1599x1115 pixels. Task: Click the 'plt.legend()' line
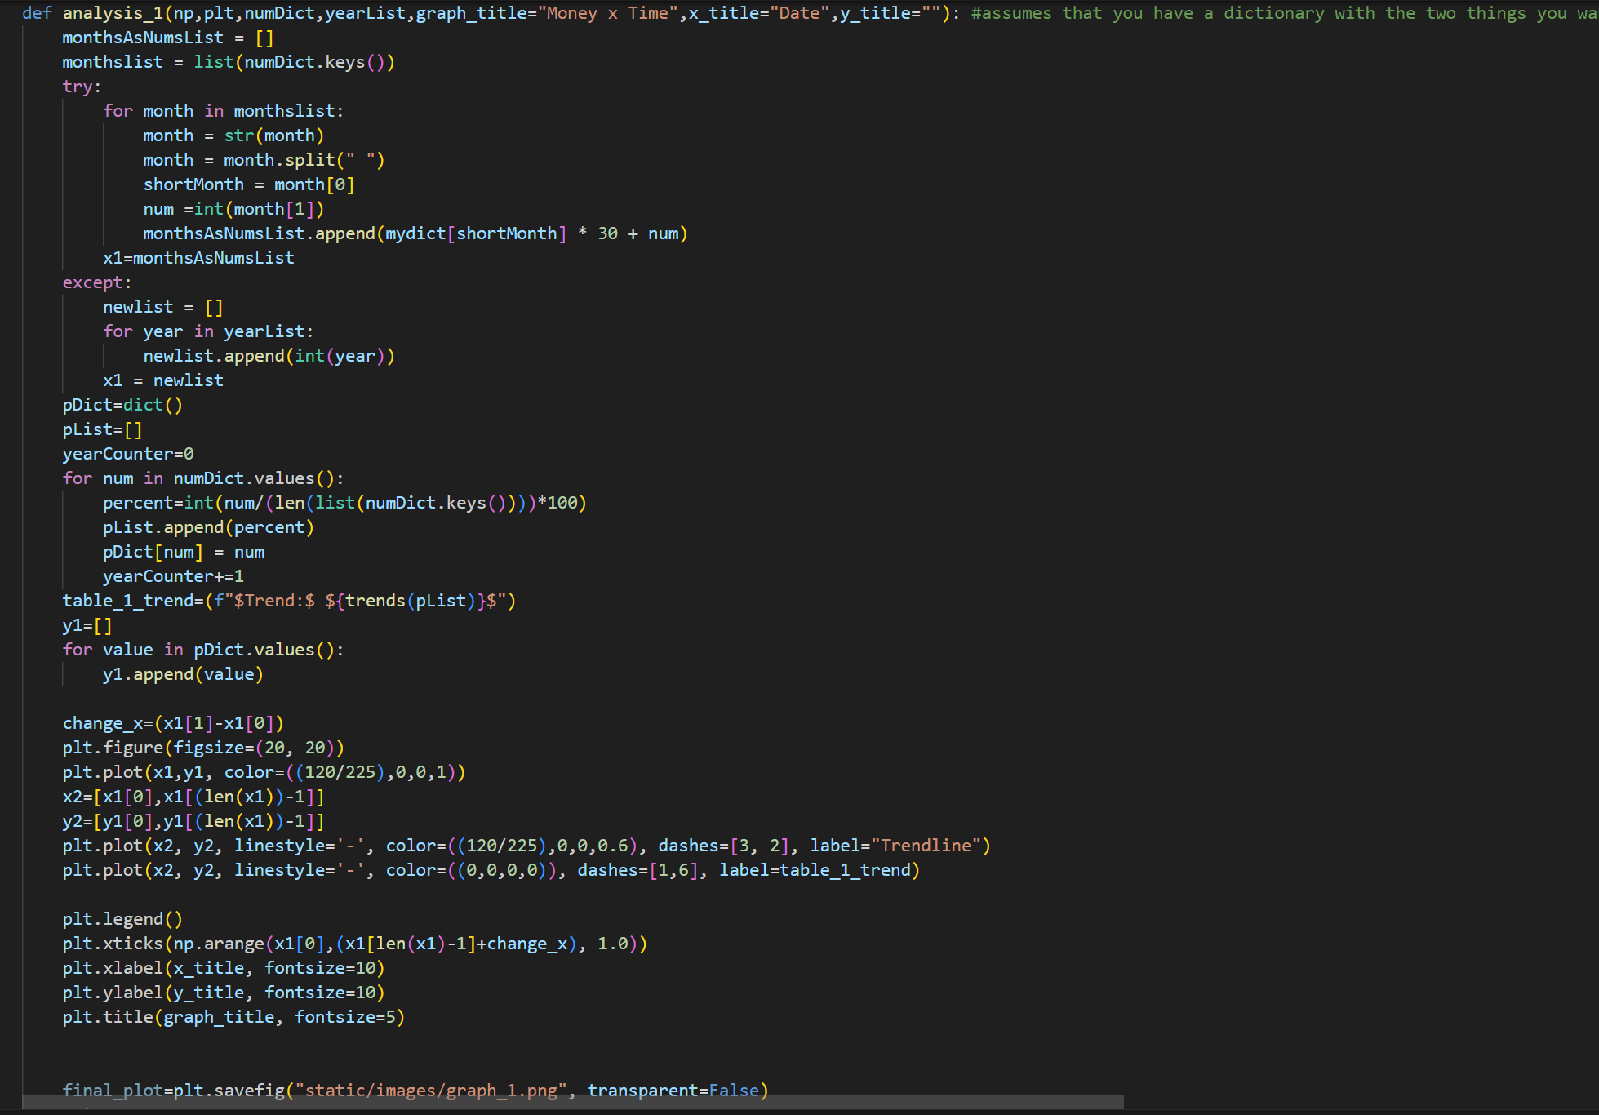tap(122, 919)
